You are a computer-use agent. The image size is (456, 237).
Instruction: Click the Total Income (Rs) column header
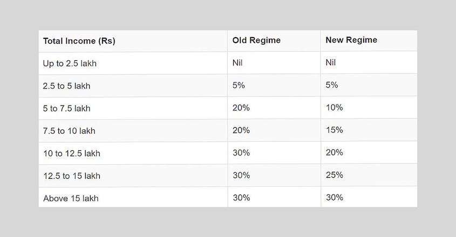point(79,41)
